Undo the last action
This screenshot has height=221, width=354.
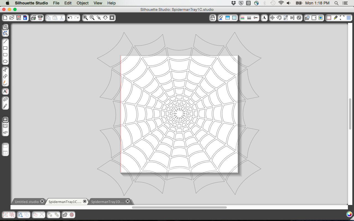click(70, 18)
